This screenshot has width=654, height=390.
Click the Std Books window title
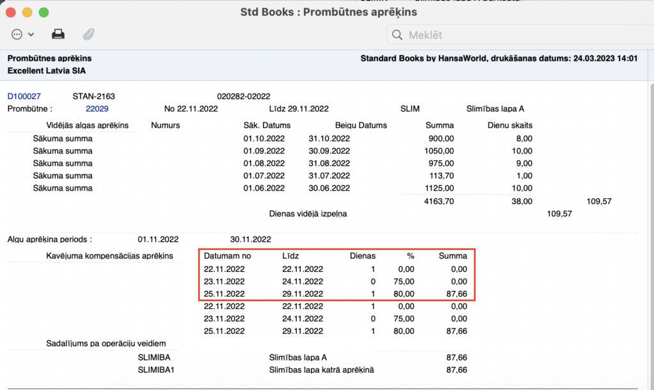(x=328, y=12)
